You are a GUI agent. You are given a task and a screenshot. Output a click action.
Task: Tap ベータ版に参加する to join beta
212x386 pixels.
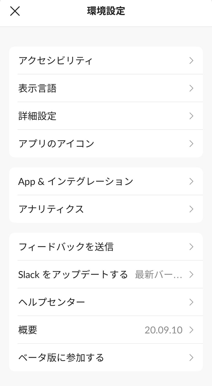pyautogui.click(x=61, y=358)
